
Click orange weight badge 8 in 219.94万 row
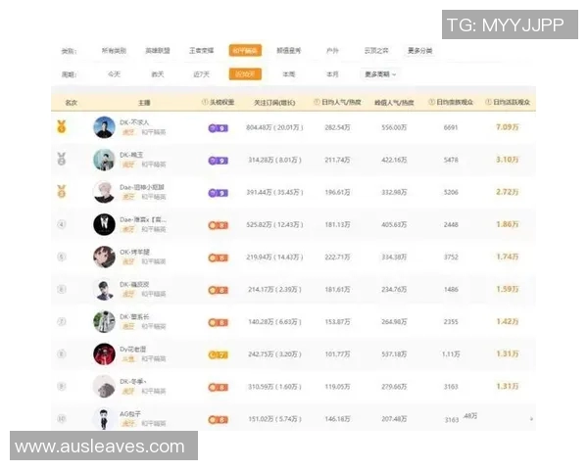(x=218, y=258)
